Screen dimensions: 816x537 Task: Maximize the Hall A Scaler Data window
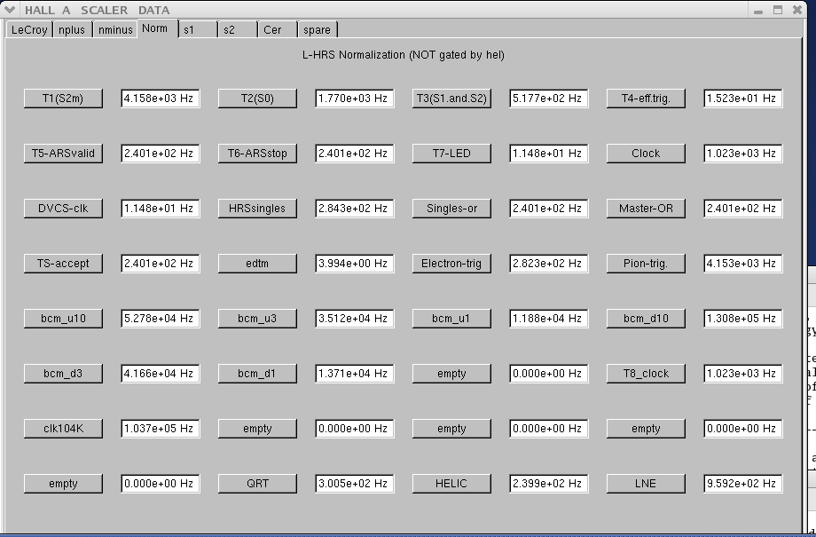click(x=778, y=10)
